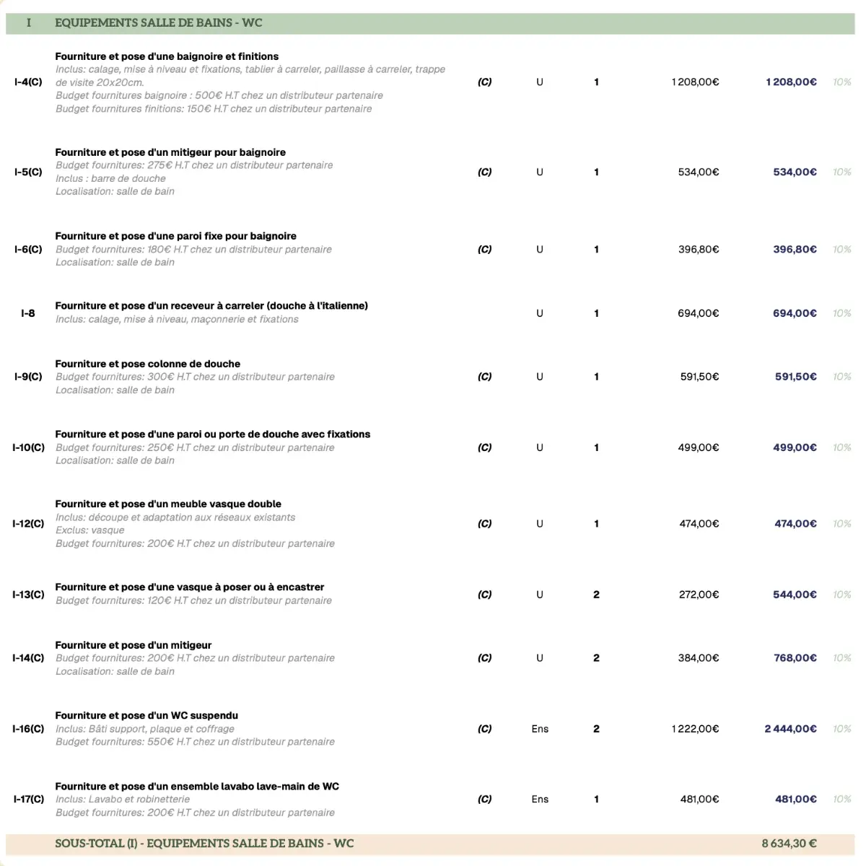This screenshot has width=866, height=866.
Task: Select the baignoire et finitions line title
Action: [167, 56]
